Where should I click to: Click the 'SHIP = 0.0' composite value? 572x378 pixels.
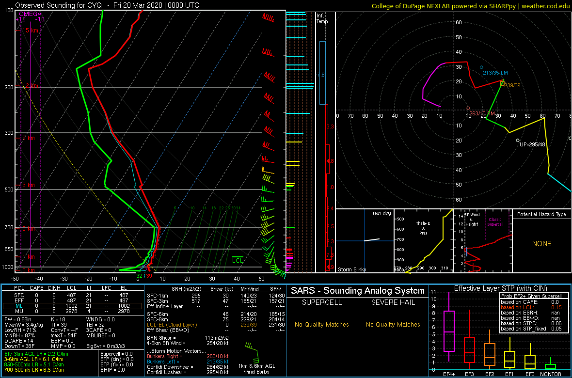112,370
